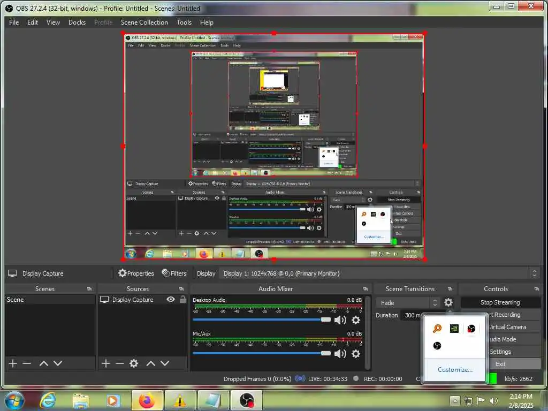The height and width of the screenshot is (411, 548).
Task: Open the warning sign taskbar app
Action: coord(180,400)
